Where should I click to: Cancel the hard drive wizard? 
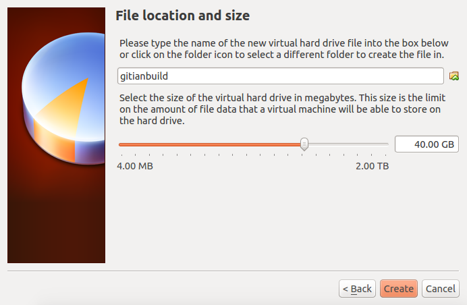coord(441,289)
